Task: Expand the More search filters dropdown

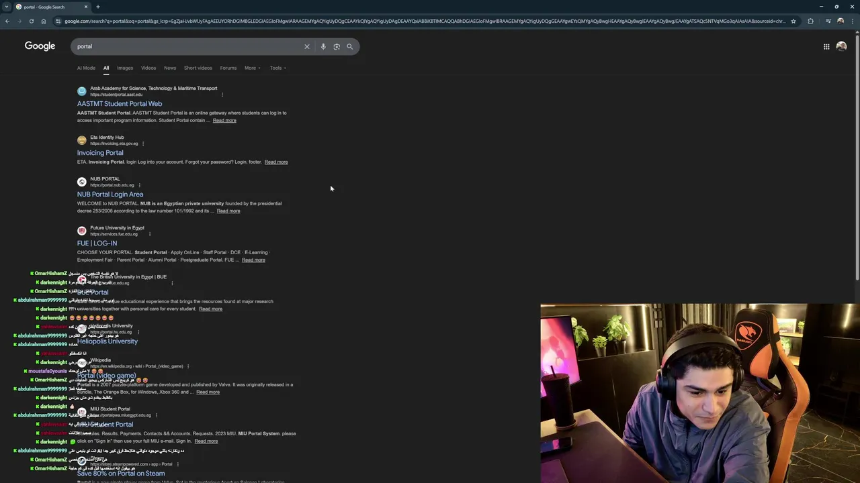Action: [252, 68]
